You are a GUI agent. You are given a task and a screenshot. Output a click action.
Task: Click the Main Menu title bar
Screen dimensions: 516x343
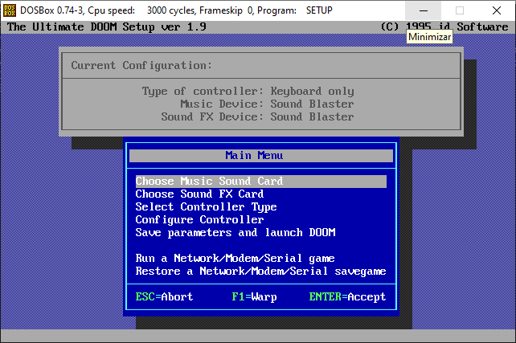tap(261, 156)
